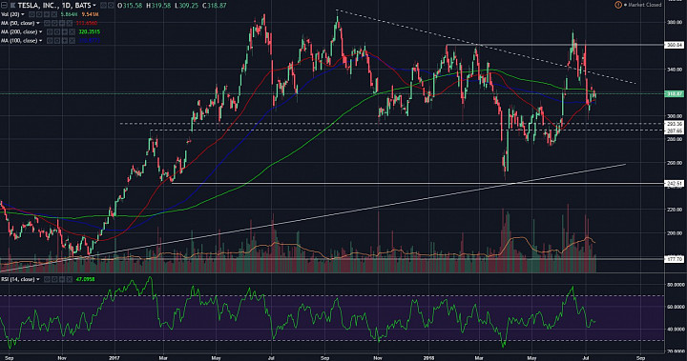Open MA (100, close) format settings icon
The image size is (687, 361).
coord(57,41)
